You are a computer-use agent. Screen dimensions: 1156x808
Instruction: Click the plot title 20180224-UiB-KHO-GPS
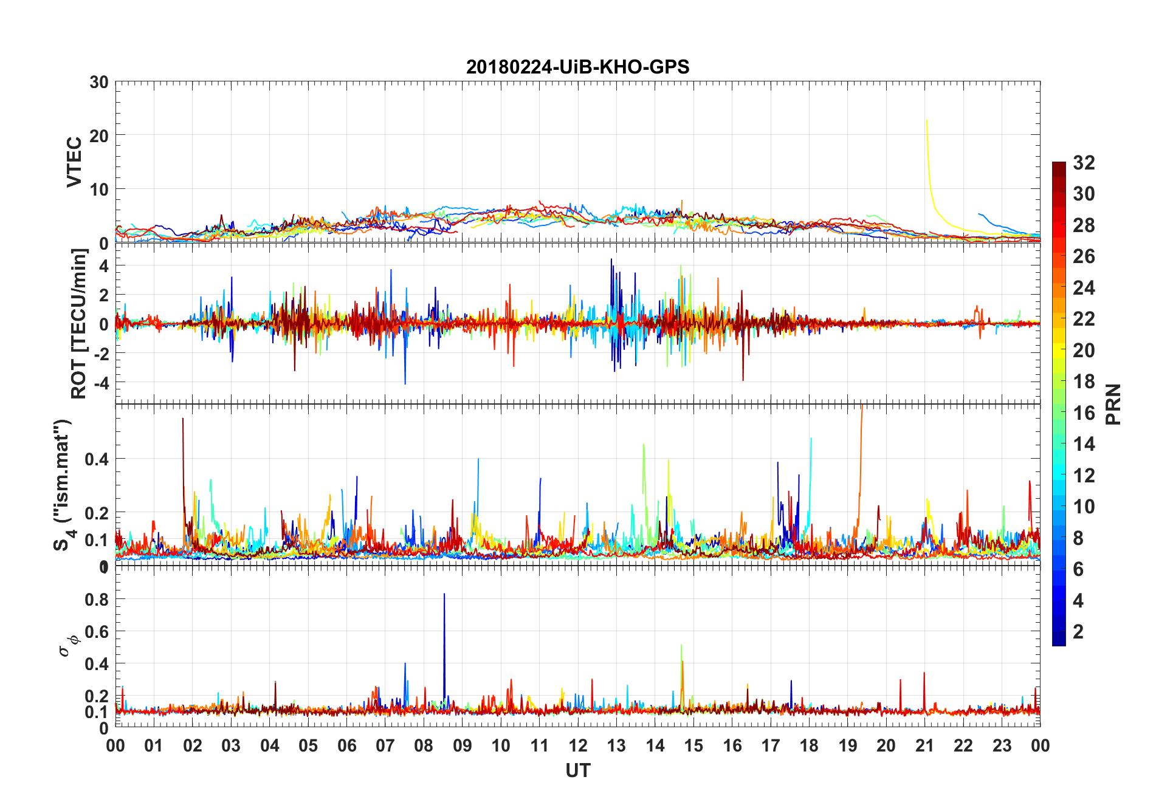[x=577, y=67]
